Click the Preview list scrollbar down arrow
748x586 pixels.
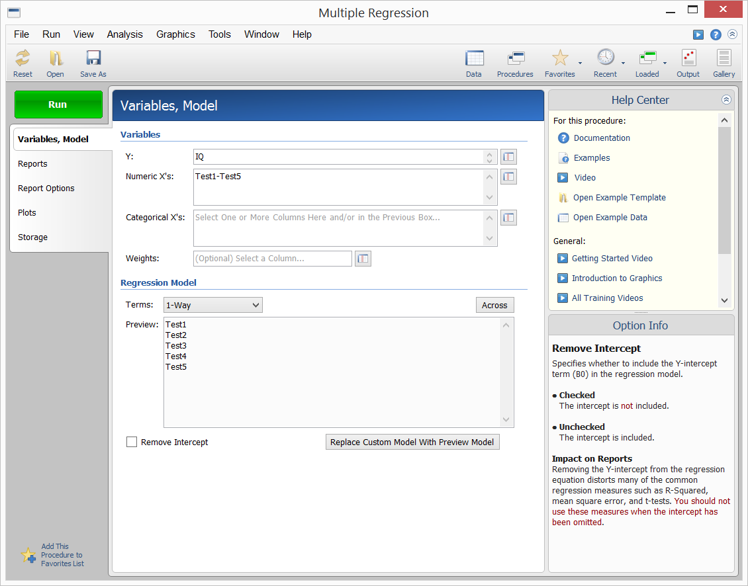(506, 419)
